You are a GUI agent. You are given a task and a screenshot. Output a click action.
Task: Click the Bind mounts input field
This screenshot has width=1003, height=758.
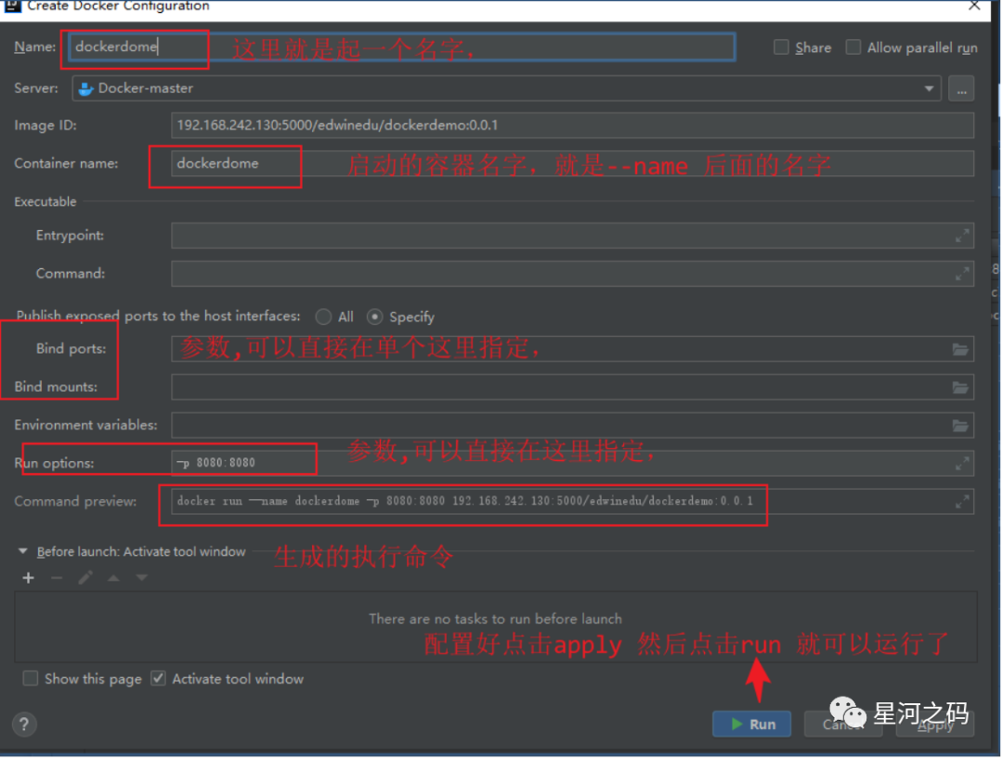572,387
